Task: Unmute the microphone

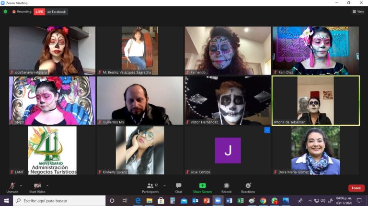Action: pyautogui.click(x=12, y=186)
